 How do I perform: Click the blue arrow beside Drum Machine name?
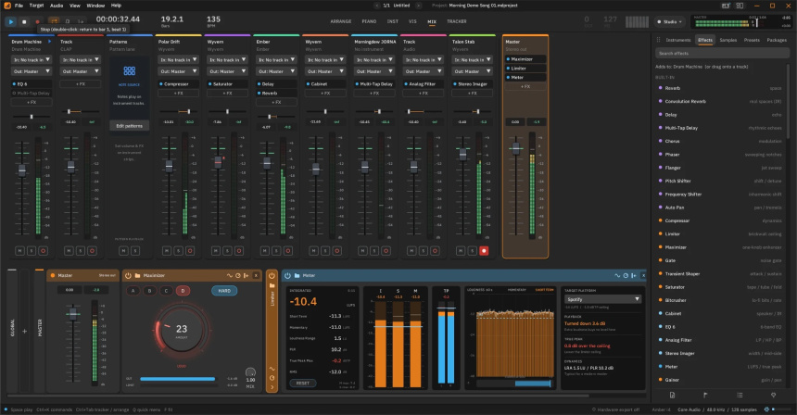coord(49,42)
